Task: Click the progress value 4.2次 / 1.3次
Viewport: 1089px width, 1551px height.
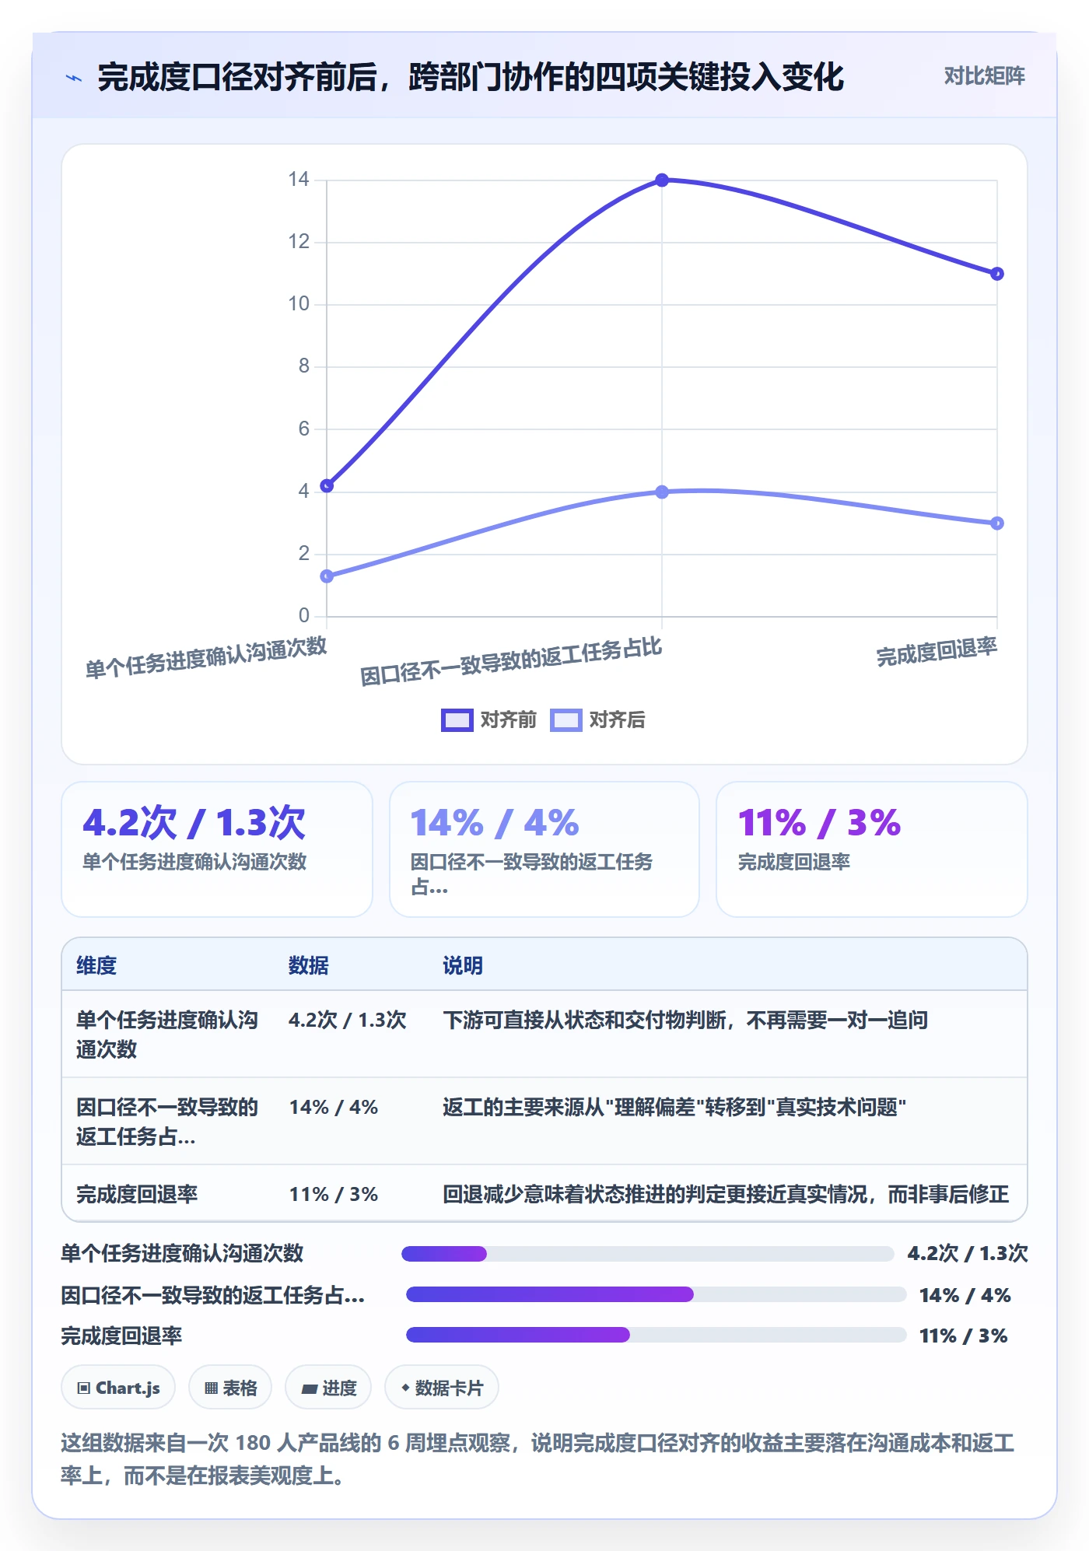Action: [968, 1253]
